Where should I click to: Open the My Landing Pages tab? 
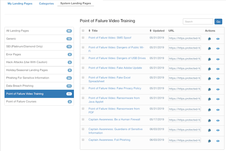(20, 3)
